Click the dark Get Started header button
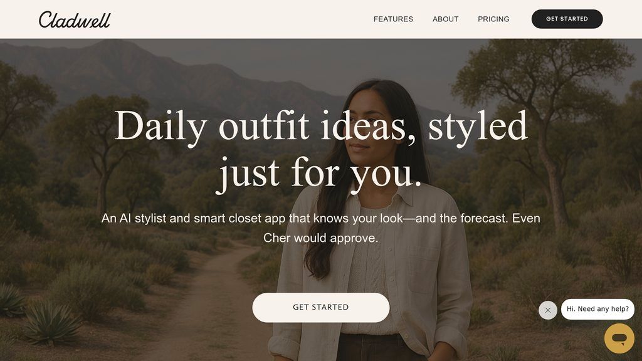642x361 pixels. (x=567, y=19)
